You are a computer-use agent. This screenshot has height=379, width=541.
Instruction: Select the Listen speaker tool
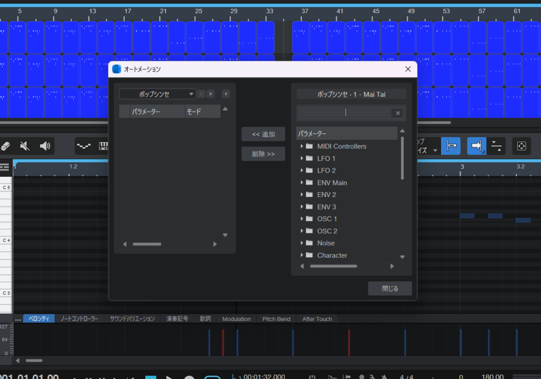pyautogui.click(x=45, y=146)
